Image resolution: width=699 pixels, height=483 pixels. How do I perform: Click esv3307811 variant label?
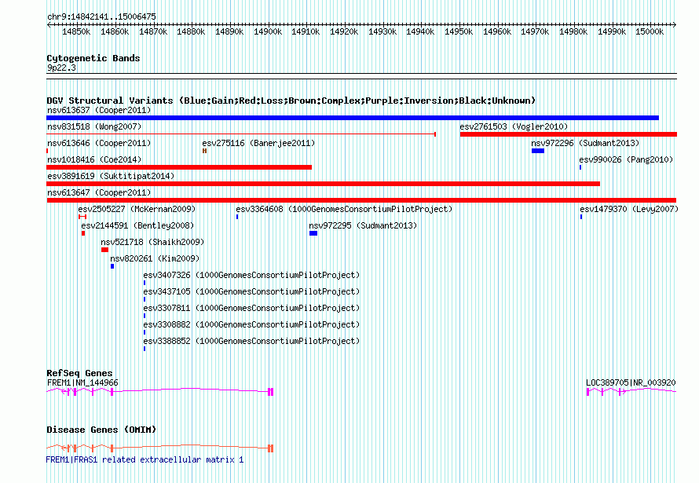pos(251,308)
